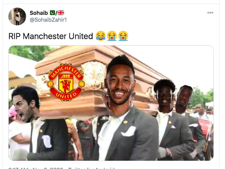Click the Pakistan flag emoji beside Sohaib
Image resolution: width=225 pixels, height=169 pixels.
coord(52,13)
